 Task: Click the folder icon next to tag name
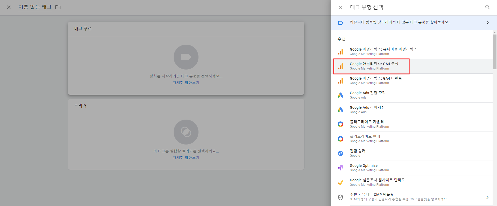pos(58,7)
